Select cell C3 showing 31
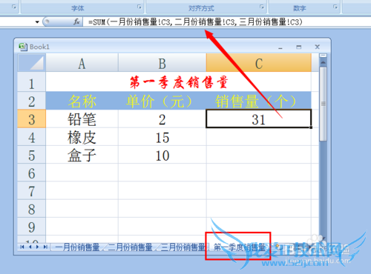The image size is (371, 274). click(259, 118)
